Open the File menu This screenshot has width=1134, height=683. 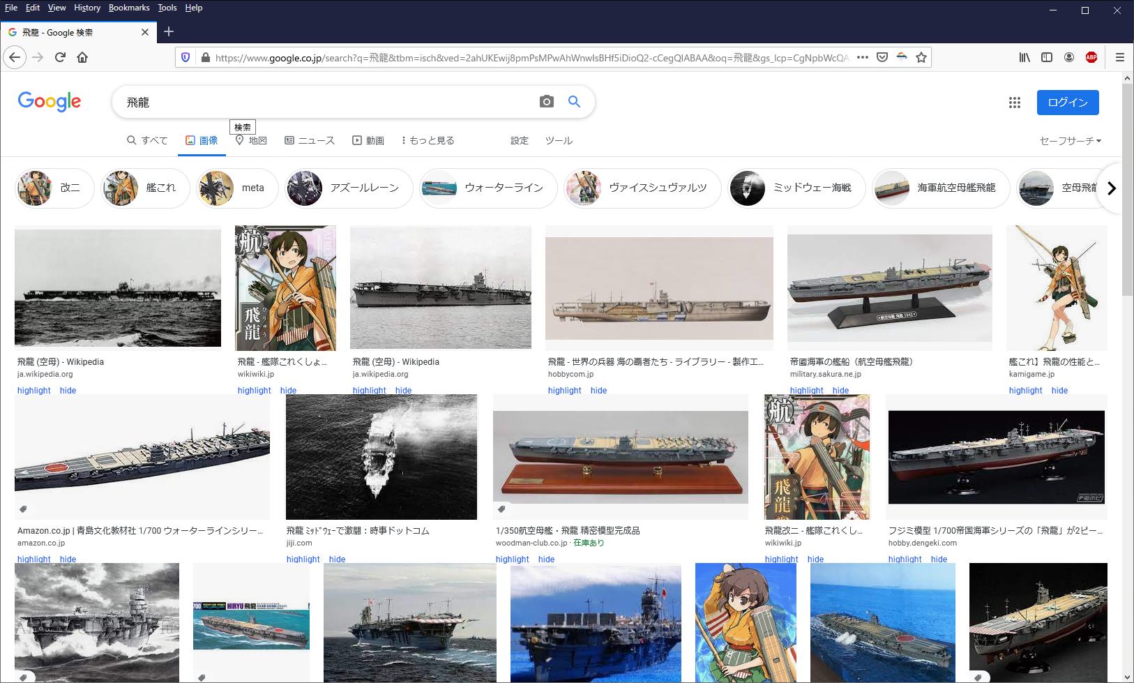[x=11, y=8]
